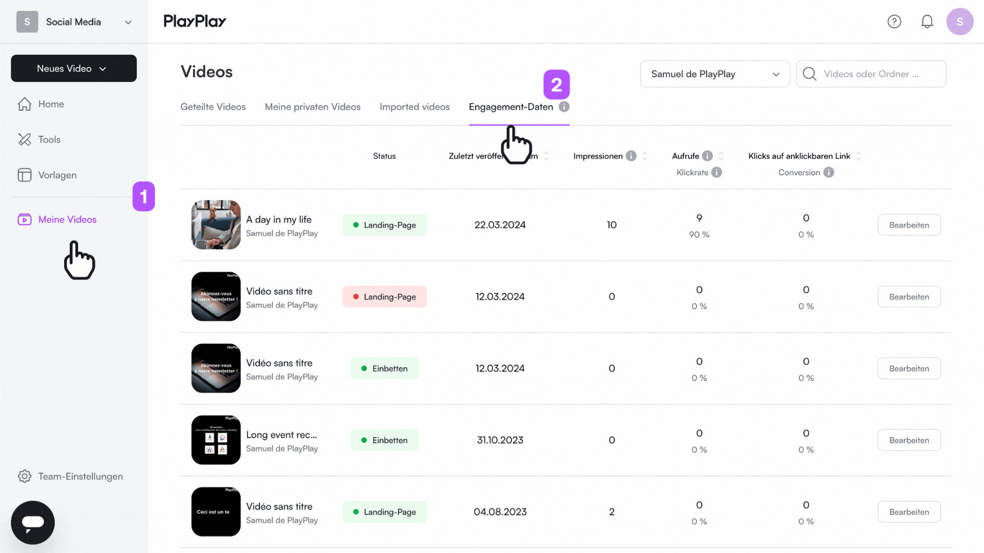Sort by Impressionen column arrows
The image size is (984, 553).
click(645, 156)
